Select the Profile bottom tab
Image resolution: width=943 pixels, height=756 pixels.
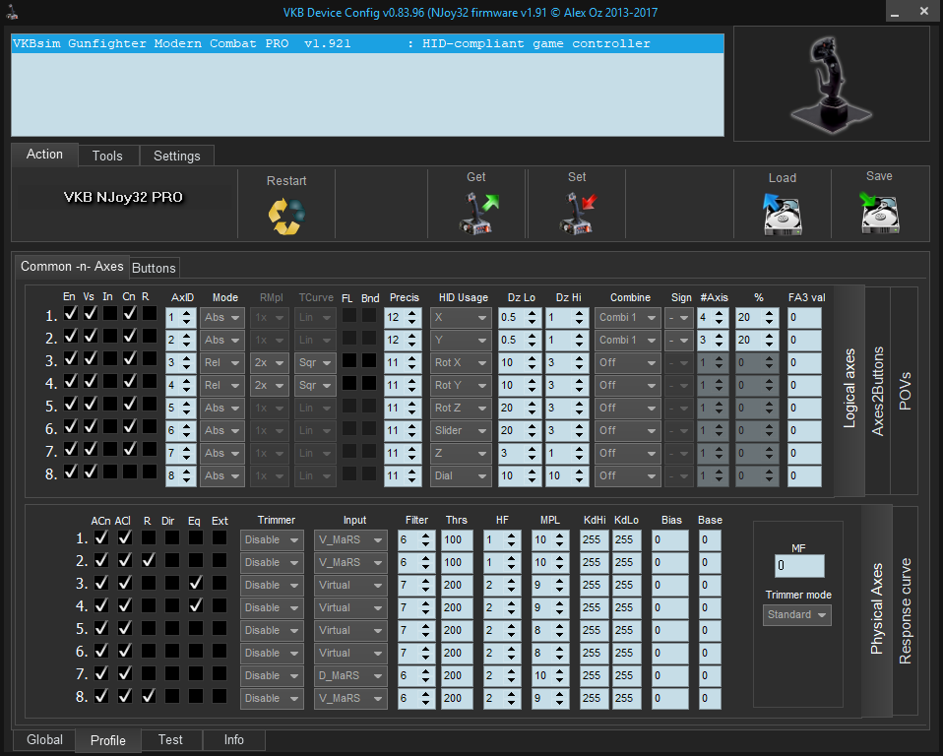tap(108, 740)
